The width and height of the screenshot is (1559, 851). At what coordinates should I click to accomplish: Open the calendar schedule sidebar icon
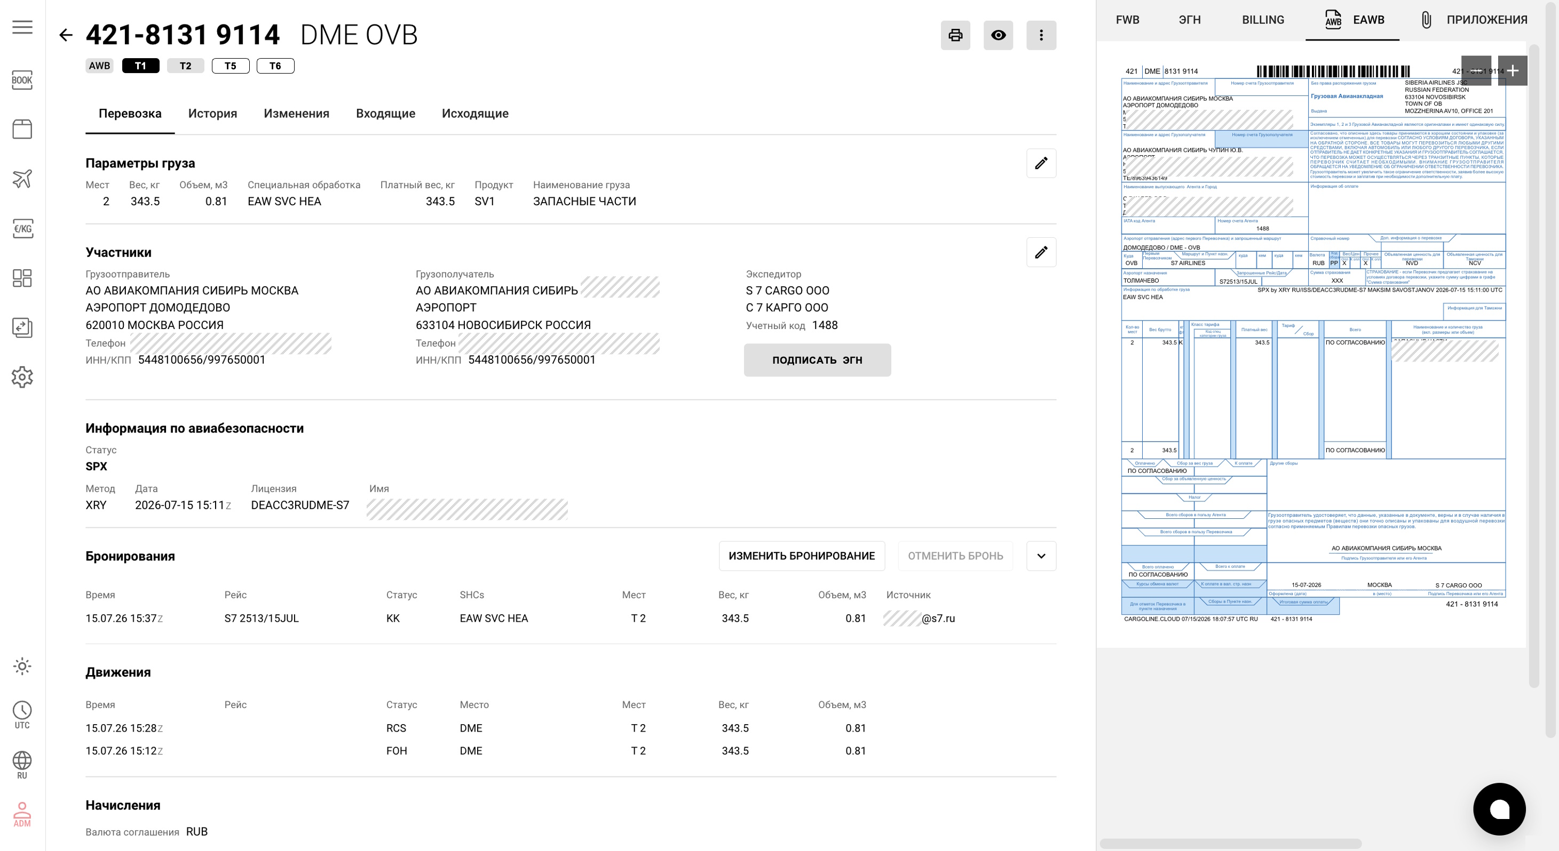tap(22, 129)
